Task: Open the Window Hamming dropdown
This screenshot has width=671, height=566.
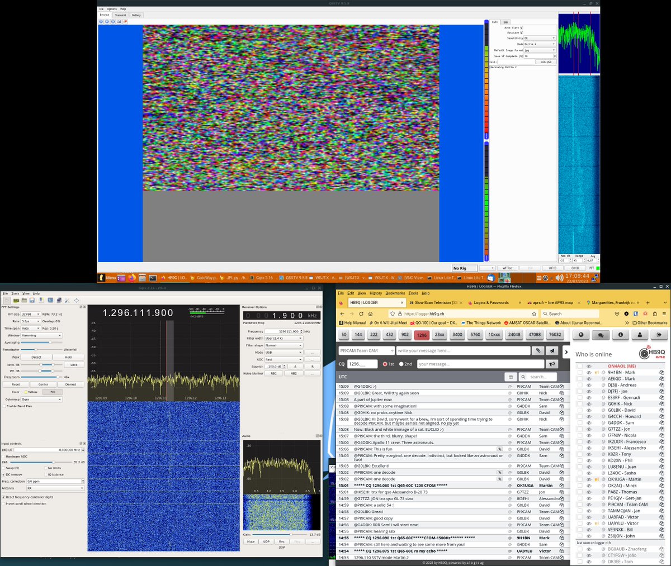Action: coord(41,335)
